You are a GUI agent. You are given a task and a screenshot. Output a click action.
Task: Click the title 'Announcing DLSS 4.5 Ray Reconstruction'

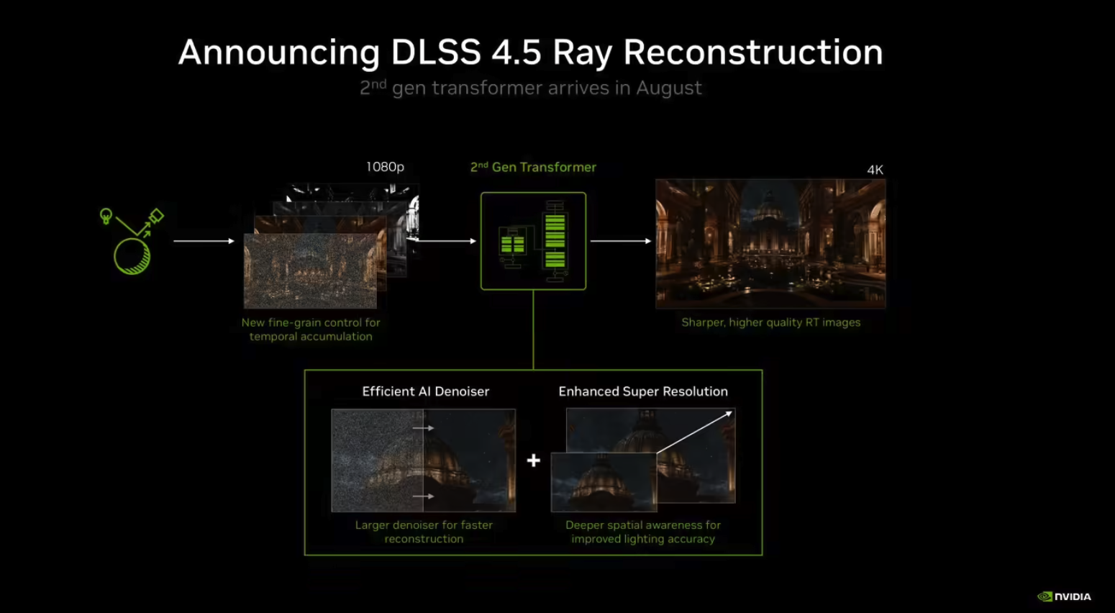[531, 53]
